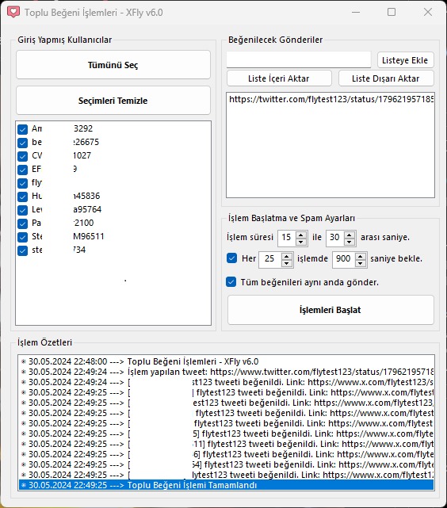Decrease the 900 saniye bekle value
Screen dimensions: 447x508
tap(360, 263)
